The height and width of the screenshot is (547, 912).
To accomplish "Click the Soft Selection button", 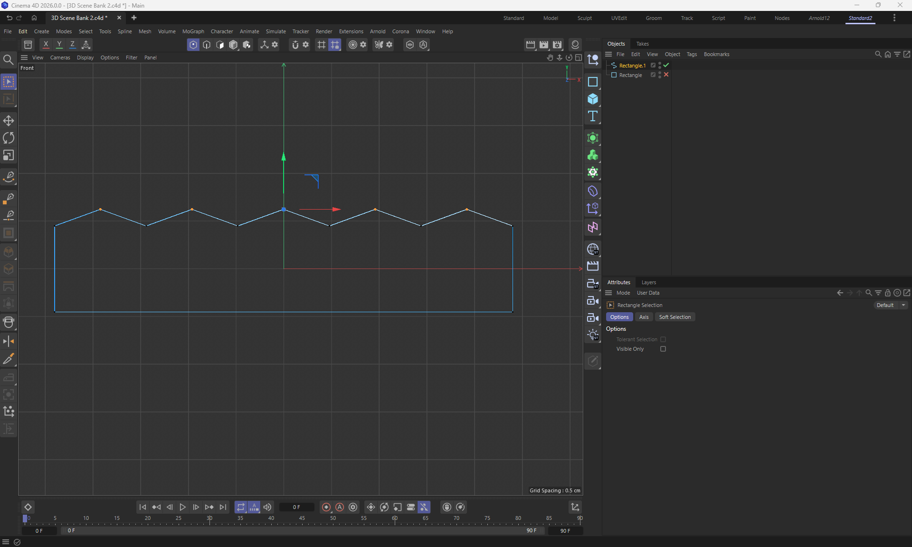I will pos(674,317).
